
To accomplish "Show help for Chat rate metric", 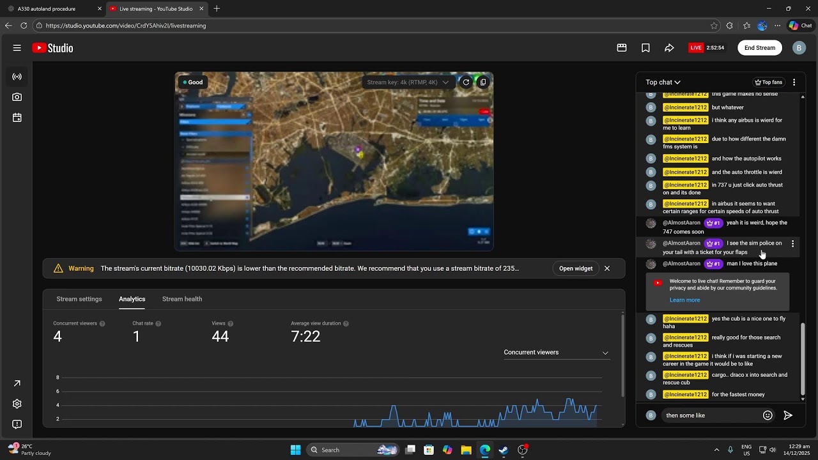I will 158,324.
